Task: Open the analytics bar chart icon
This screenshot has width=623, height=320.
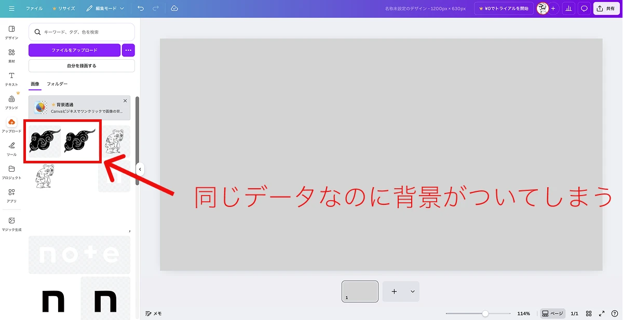Action: [569, 9]
